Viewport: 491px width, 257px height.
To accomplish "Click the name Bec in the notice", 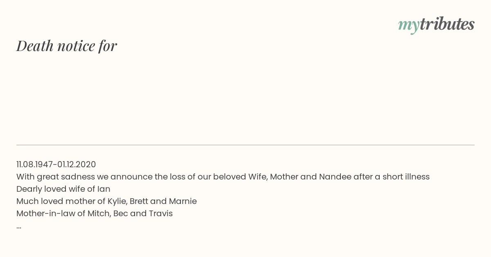I will (x=120, y=213).
